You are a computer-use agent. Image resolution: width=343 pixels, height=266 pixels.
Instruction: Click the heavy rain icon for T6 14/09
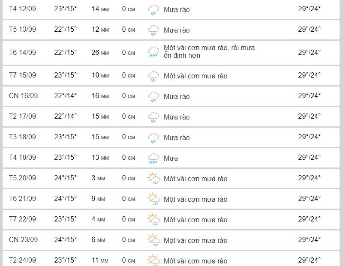(153, 52)
